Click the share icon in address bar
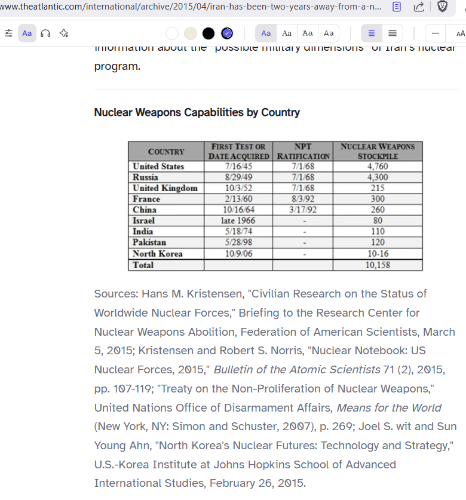 click(x=419, y=7)
